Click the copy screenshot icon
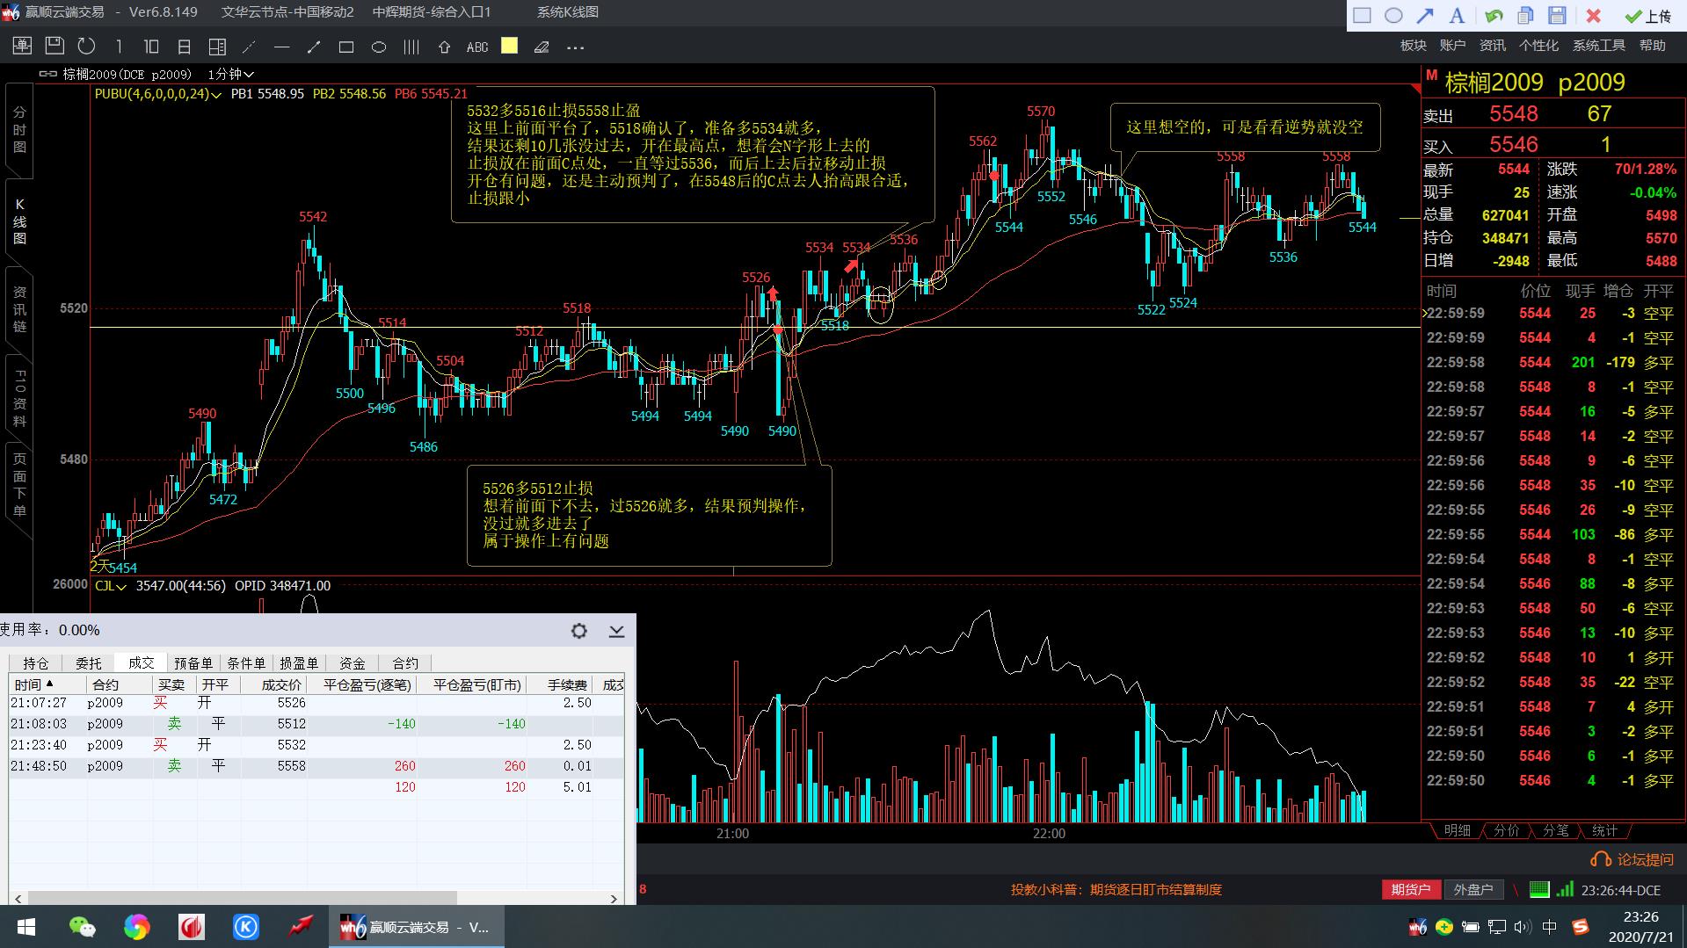The width and height of the screenshot is (1687, 948). [x=1526, y=15]
